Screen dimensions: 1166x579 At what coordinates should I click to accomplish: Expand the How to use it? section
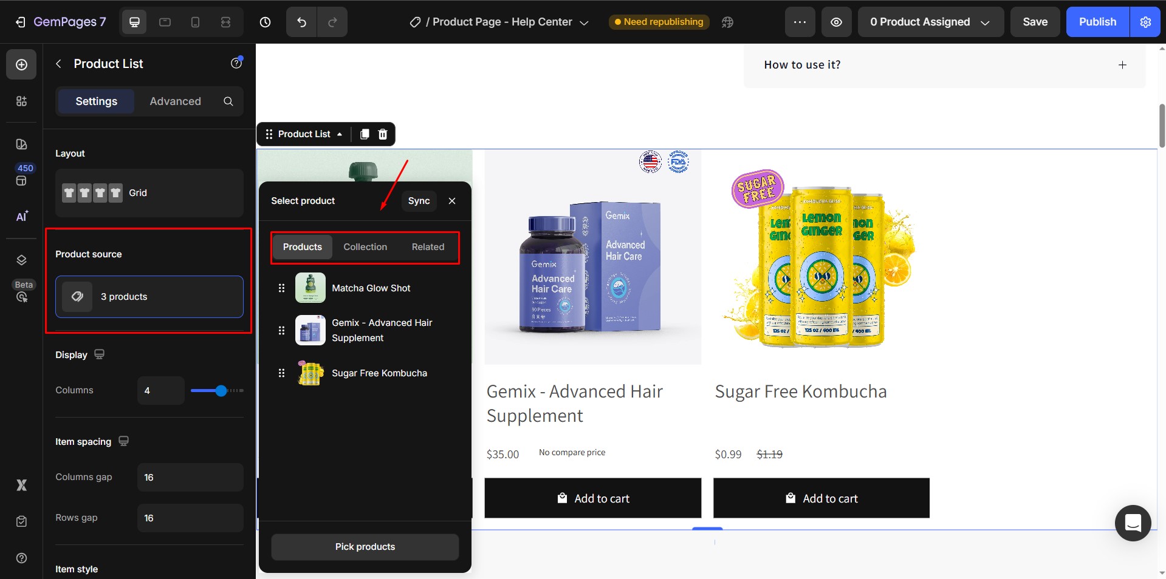1122,65
